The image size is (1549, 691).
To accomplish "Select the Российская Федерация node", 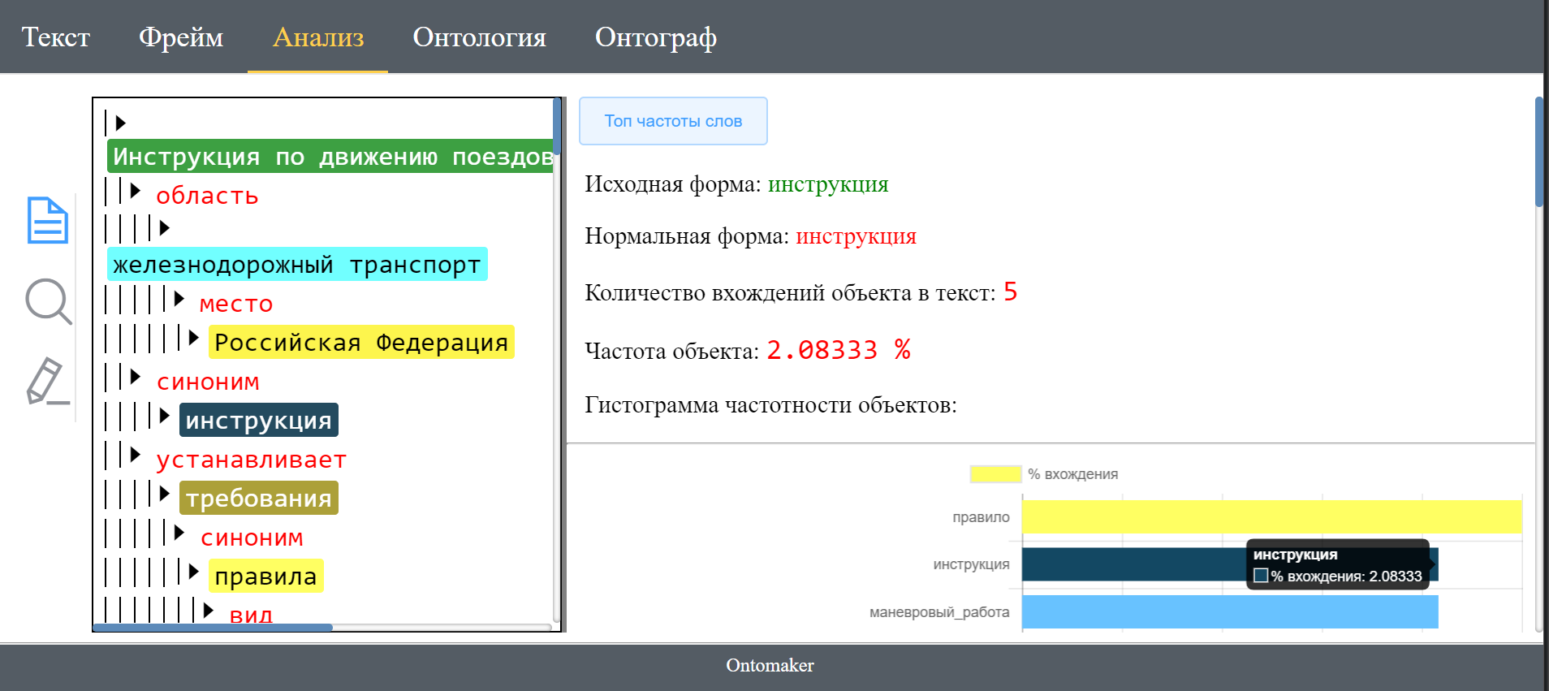I will (x=361, y=342).
